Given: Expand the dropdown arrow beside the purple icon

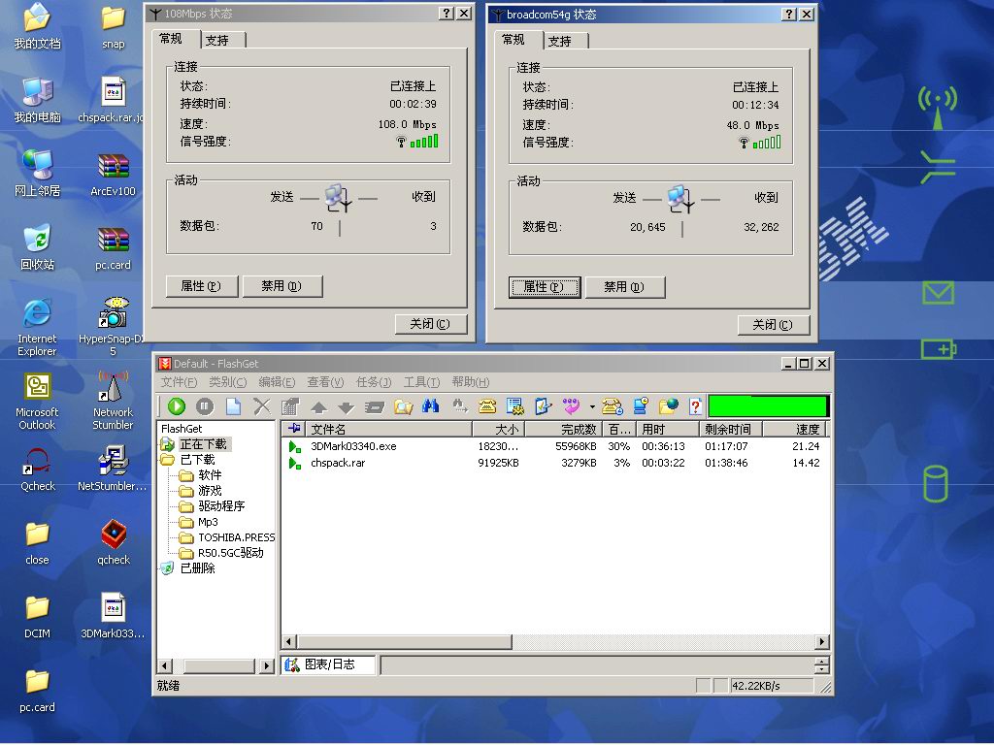Looking at the screenshot, I should pyautogui.click(x=592, y=406).
